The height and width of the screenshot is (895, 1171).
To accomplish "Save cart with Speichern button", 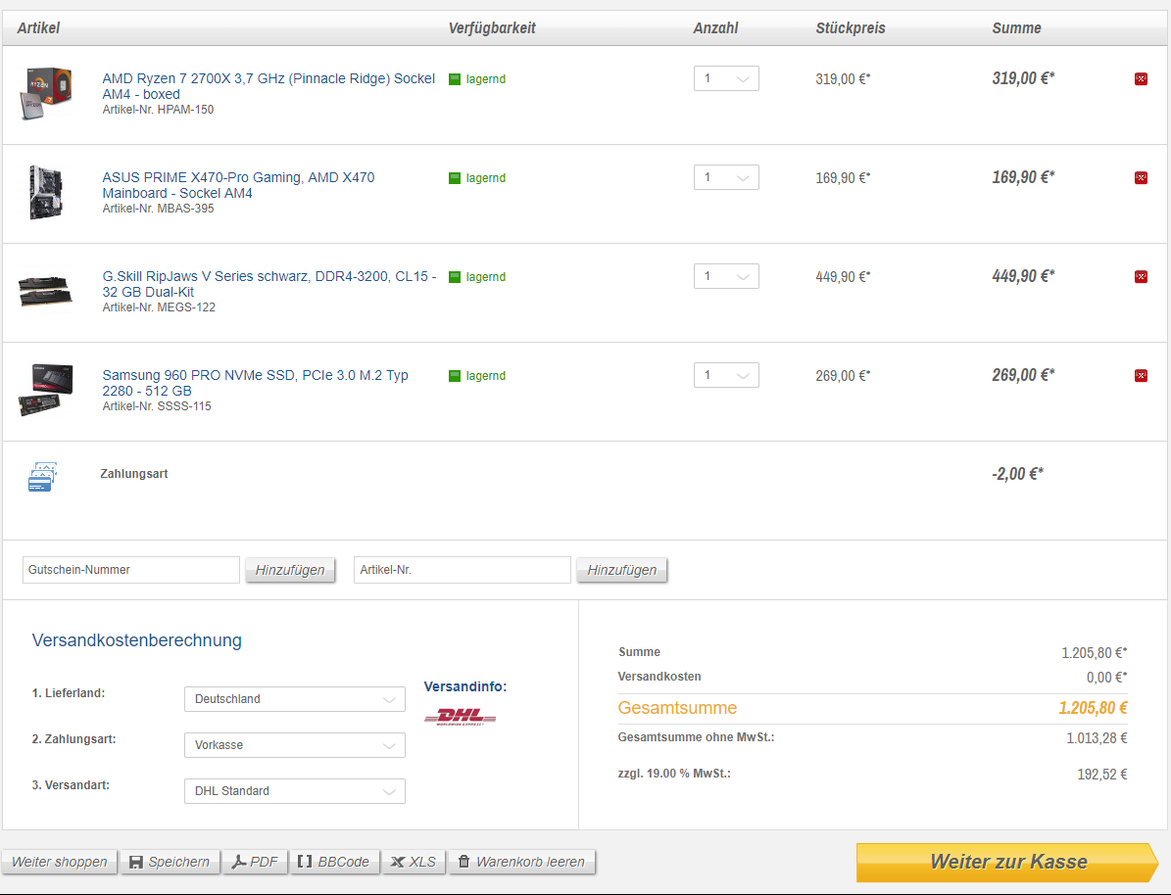I will 170,862.
